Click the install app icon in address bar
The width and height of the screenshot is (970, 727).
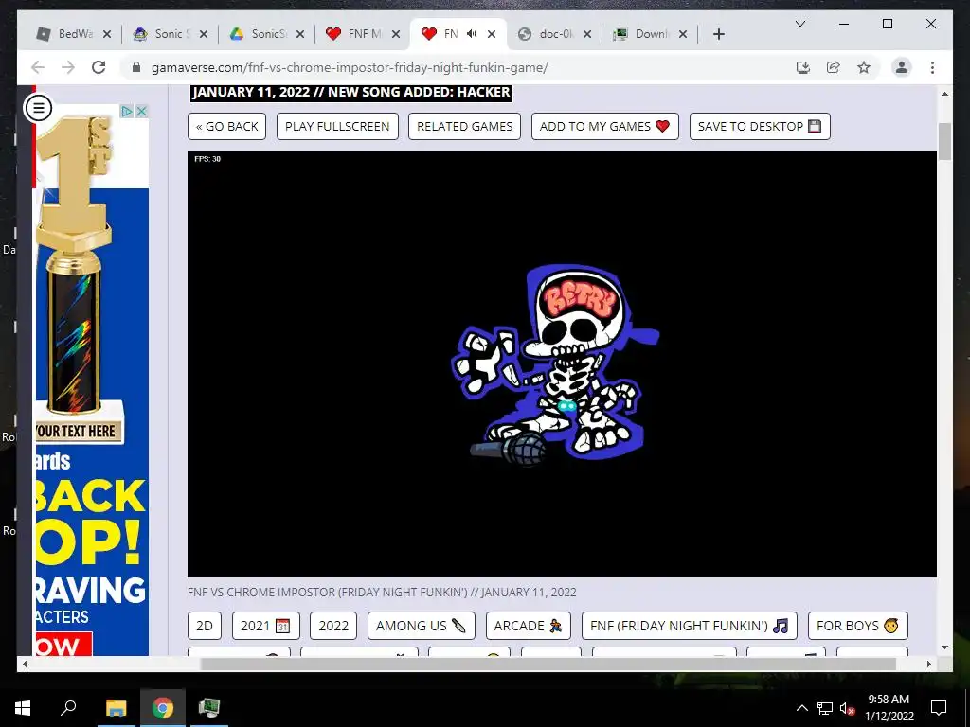(803, 67)
